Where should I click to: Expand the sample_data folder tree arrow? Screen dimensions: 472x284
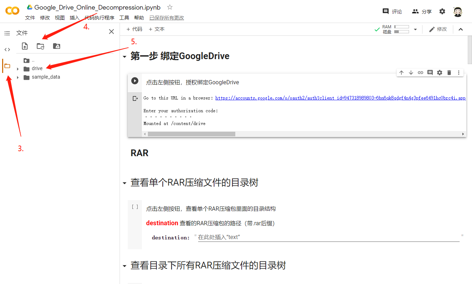(x=18, y=77)
